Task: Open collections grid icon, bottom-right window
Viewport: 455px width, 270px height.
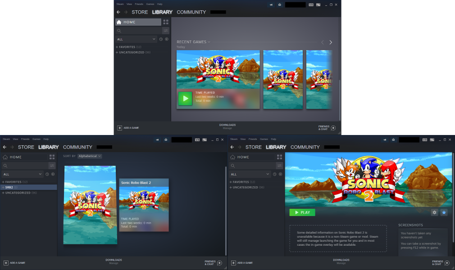Action: (279, 157)
